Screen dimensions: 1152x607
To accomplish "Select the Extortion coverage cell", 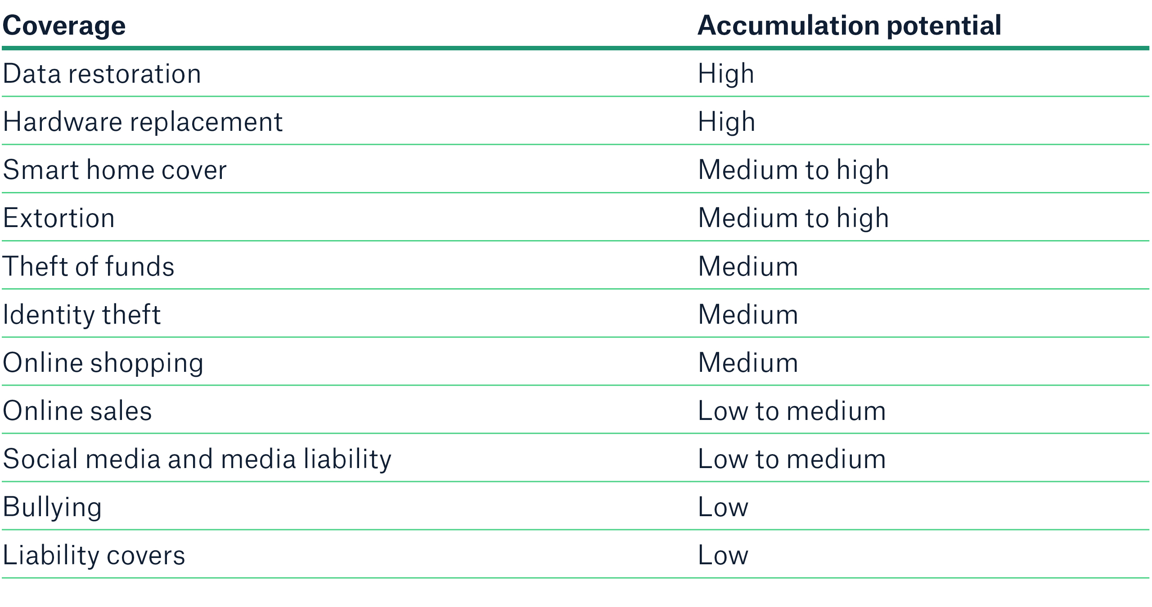I will [59, 218].
